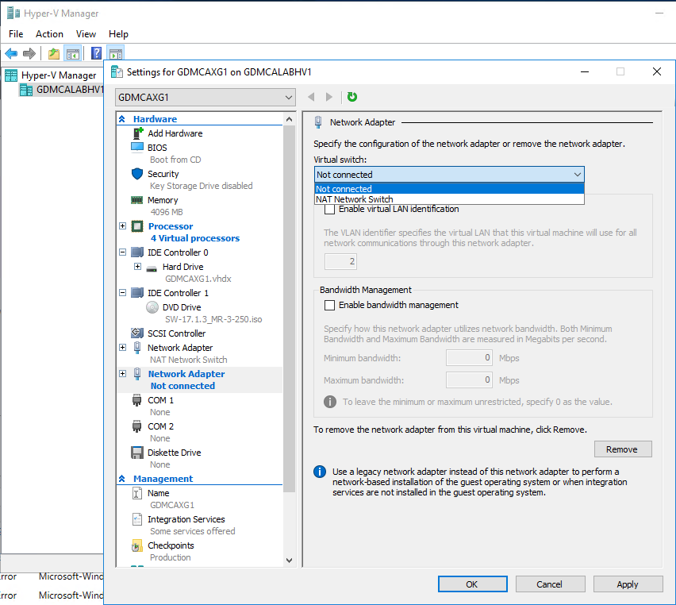The width and height of the screenshot is (676, 605).
Task: Open the File menu
Action: (x=16, y=34)
